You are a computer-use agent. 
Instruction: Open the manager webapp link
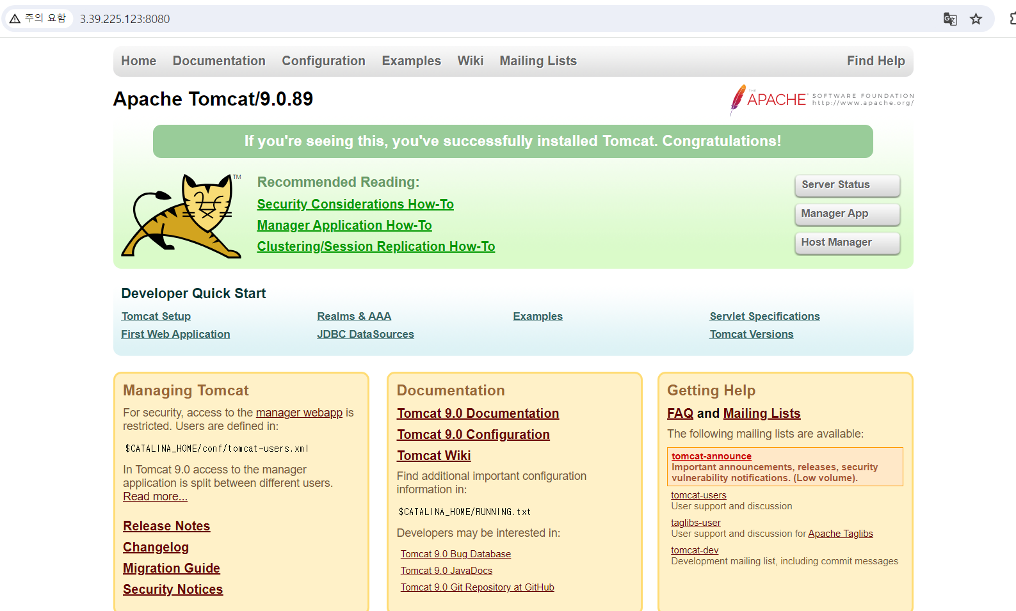tap(299, 413)
